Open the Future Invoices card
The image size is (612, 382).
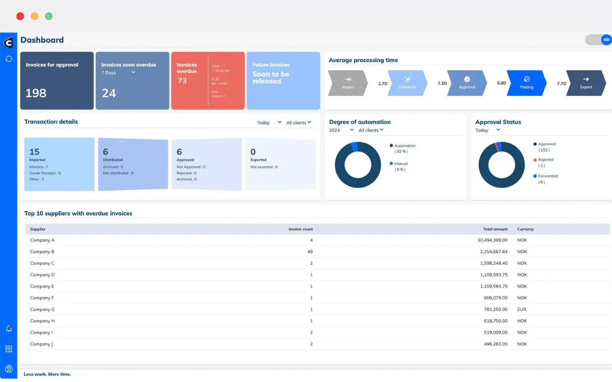(283, 81)
